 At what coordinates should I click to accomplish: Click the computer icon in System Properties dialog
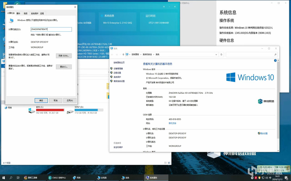[11, 21]
